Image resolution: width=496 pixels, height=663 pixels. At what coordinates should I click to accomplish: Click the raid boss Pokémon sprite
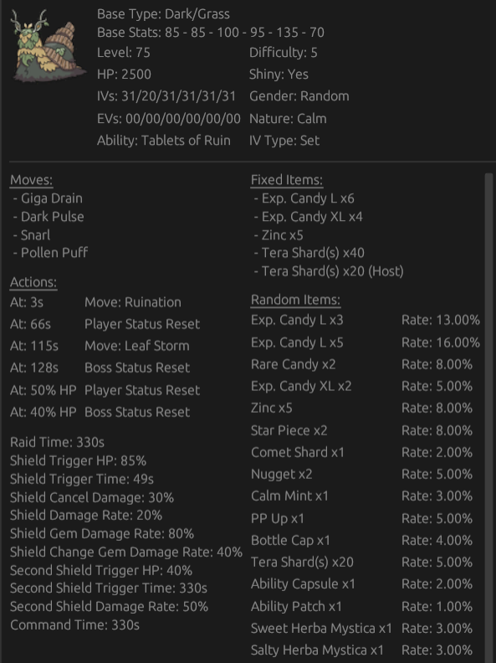coord(49,46)
